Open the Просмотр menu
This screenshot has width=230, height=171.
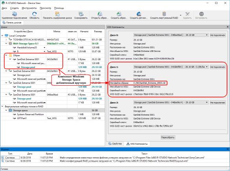45,8
